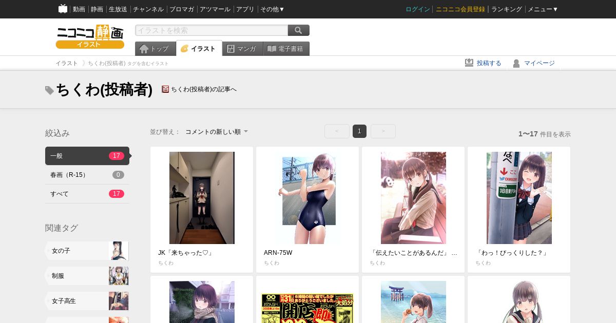Open the torii gate illustration thumbnail

click(413, 302)
